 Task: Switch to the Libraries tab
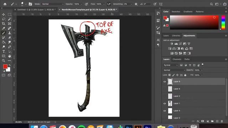pyautogui.click(x=176, y=36)
